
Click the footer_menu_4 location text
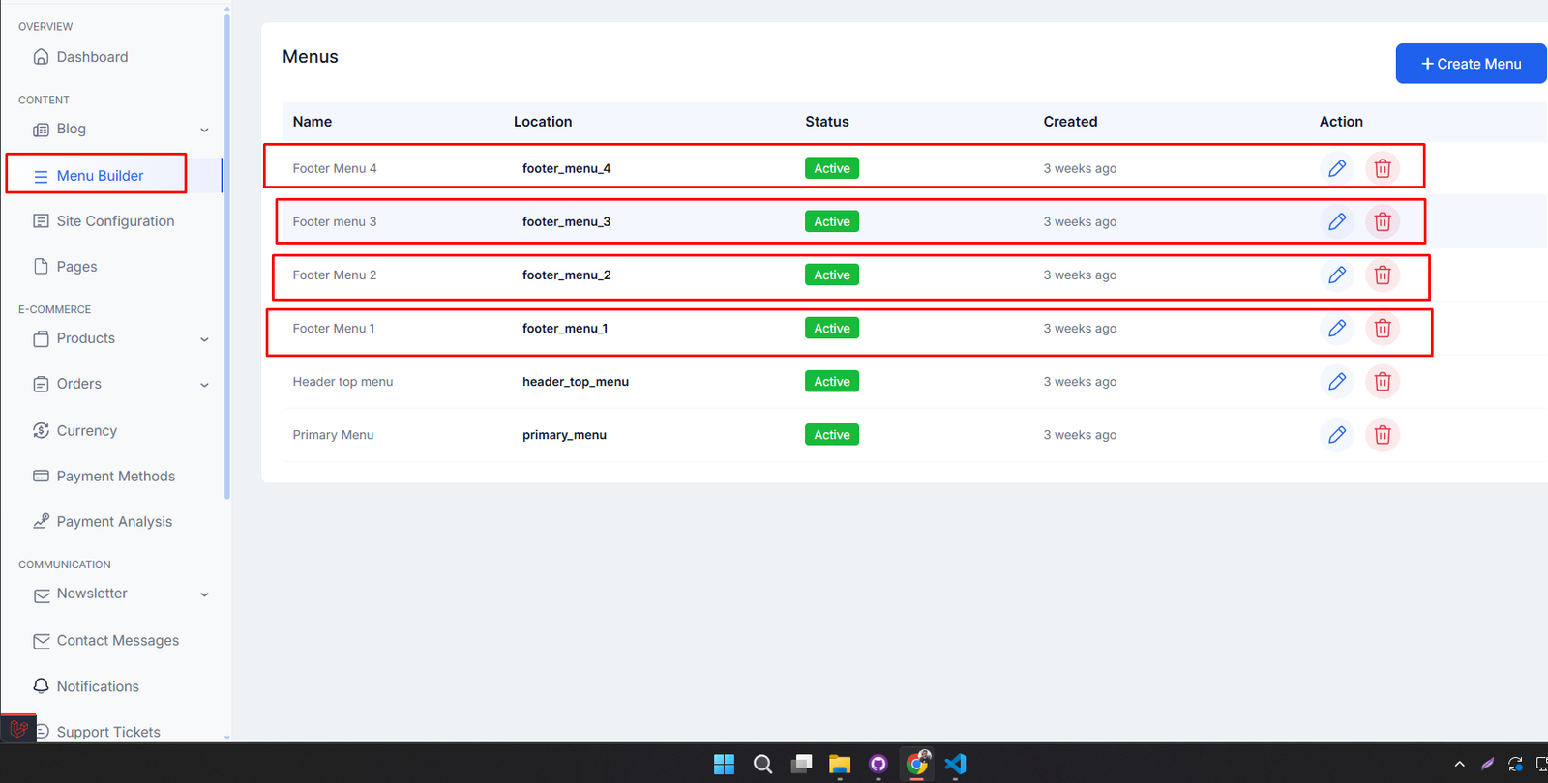tap(566, 168)
